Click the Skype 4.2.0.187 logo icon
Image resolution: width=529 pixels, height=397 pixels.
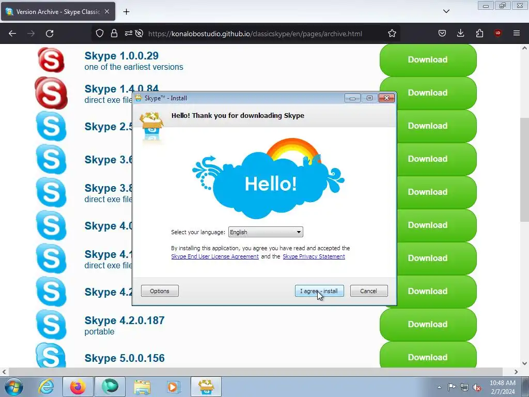(51, 325)
